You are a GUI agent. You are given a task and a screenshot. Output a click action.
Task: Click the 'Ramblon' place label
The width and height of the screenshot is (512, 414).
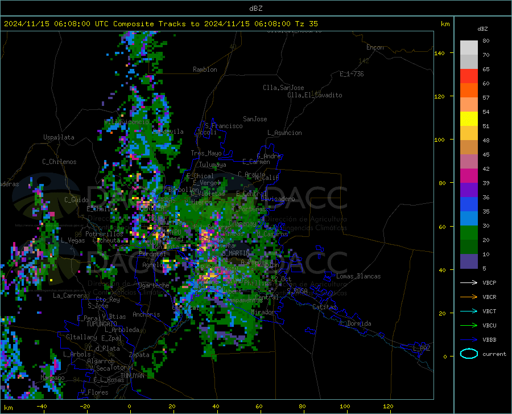pyautogui.click(x=205, y=69)
